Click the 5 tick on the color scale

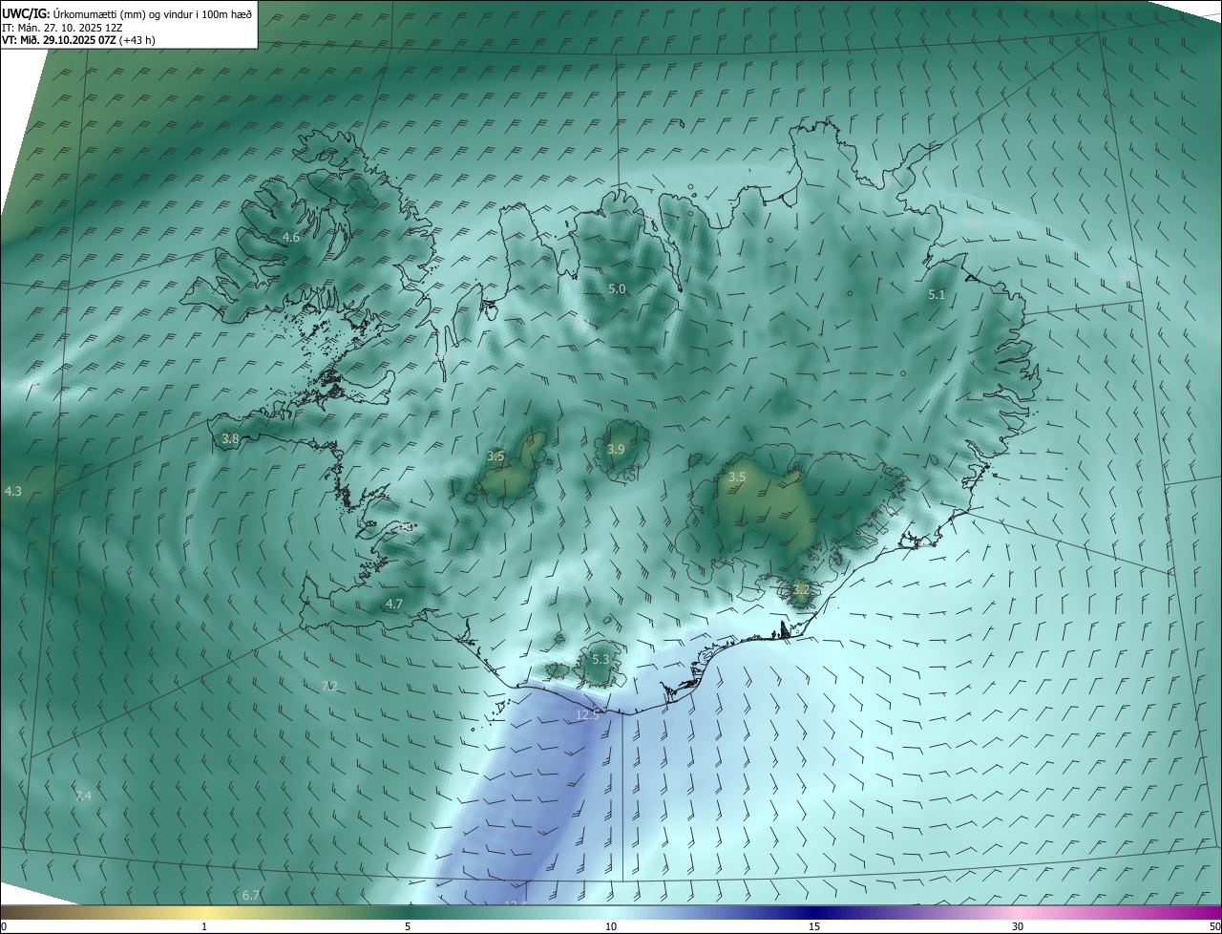408,926
